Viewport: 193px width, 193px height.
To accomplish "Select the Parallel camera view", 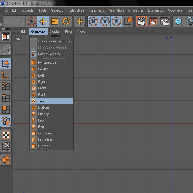I will [51, 69].
